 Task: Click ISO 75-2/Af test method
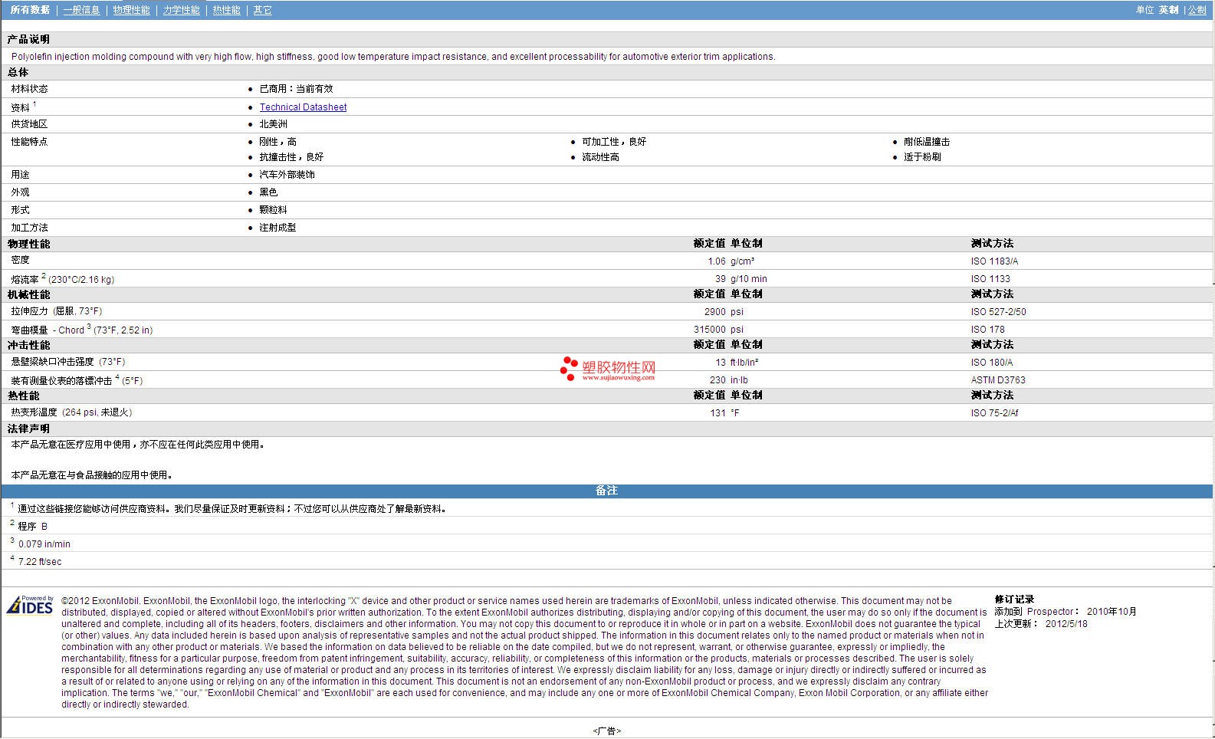tap(994, 413)
